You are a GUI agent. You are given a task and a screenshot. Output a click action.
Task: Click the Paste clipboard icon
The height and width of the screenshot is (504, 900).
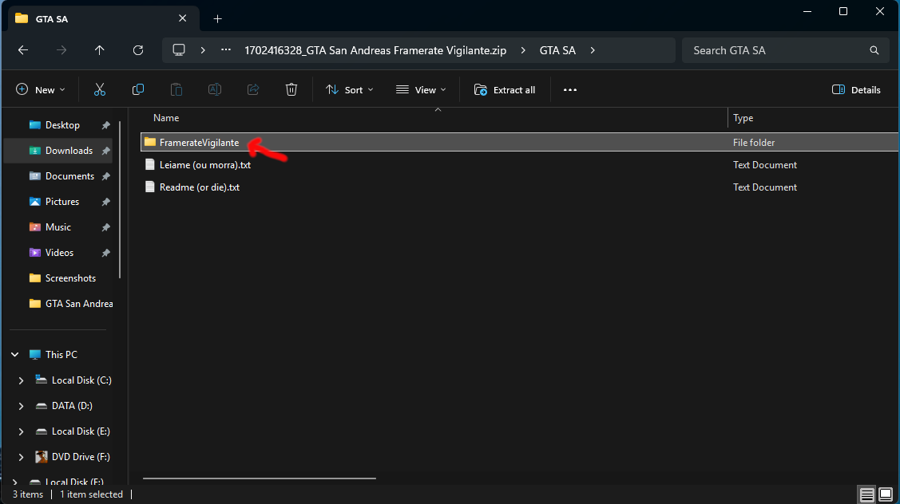click(176, 89)
